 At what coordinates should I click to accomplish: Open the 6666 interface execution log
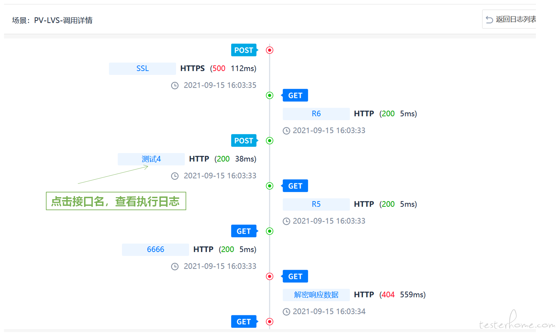click(155, 249)
